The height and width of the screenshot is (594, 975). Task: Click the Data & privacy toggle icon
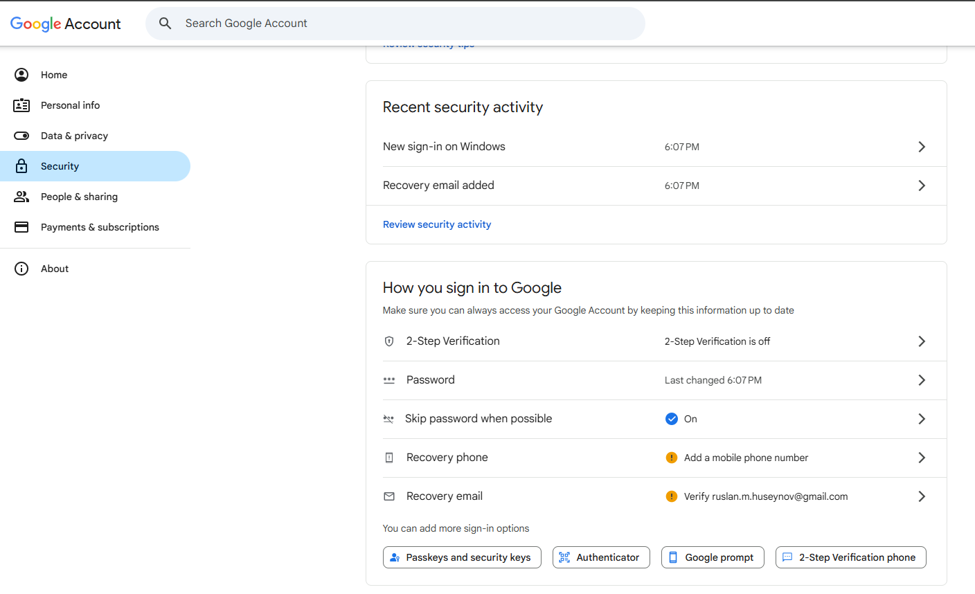click(21, 136)
